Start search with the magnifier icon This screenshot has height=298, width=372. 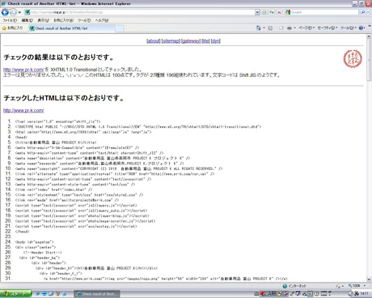click(363, 12)
